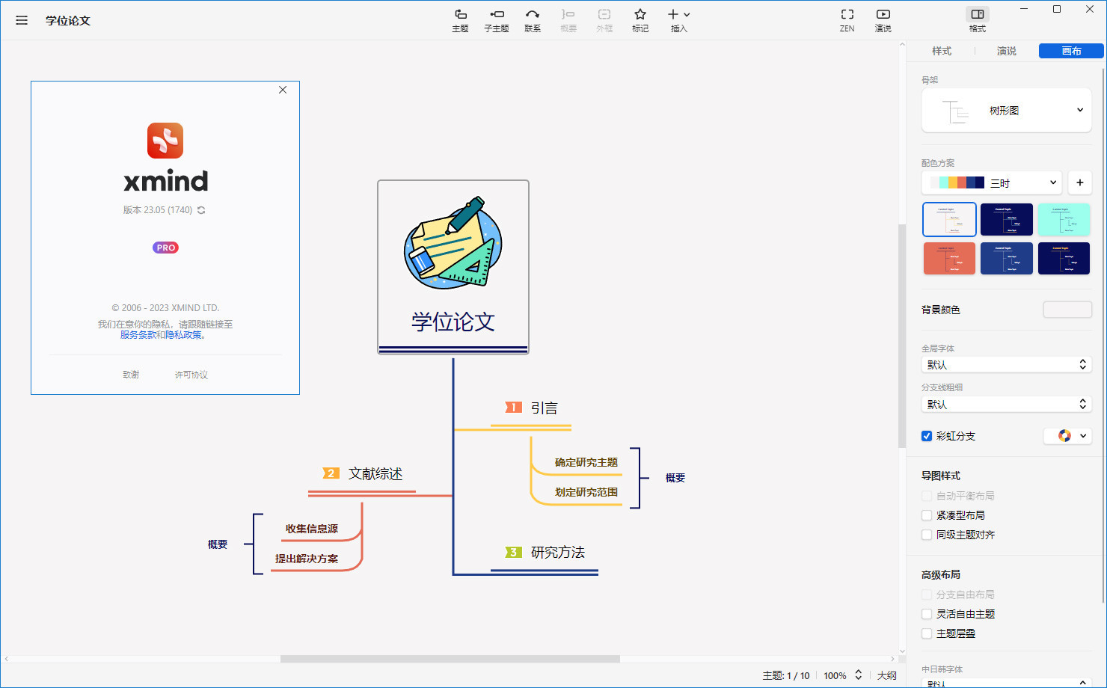The image size is (1107, 688).
Task: Select the coral red theme thumbnail
Action: click(x=949, y=258)
